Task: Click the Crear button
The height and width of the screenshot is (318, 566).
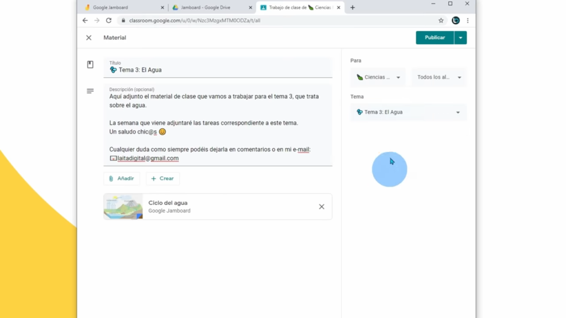Action: tap(163, 178)
